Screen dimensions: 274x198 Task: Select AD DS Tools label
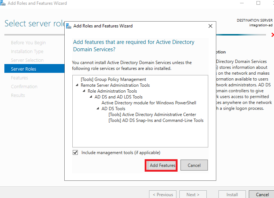click(x=113, y=109)
